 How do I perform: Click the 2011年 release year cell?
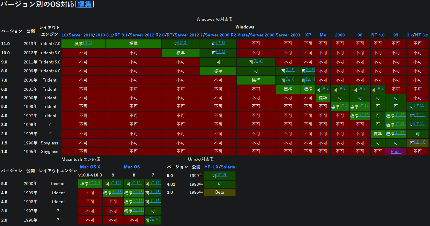click(31, 62)
